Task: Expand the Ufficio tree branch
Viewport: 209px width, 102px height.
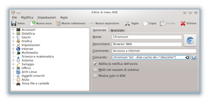Action: pos(13,68)
